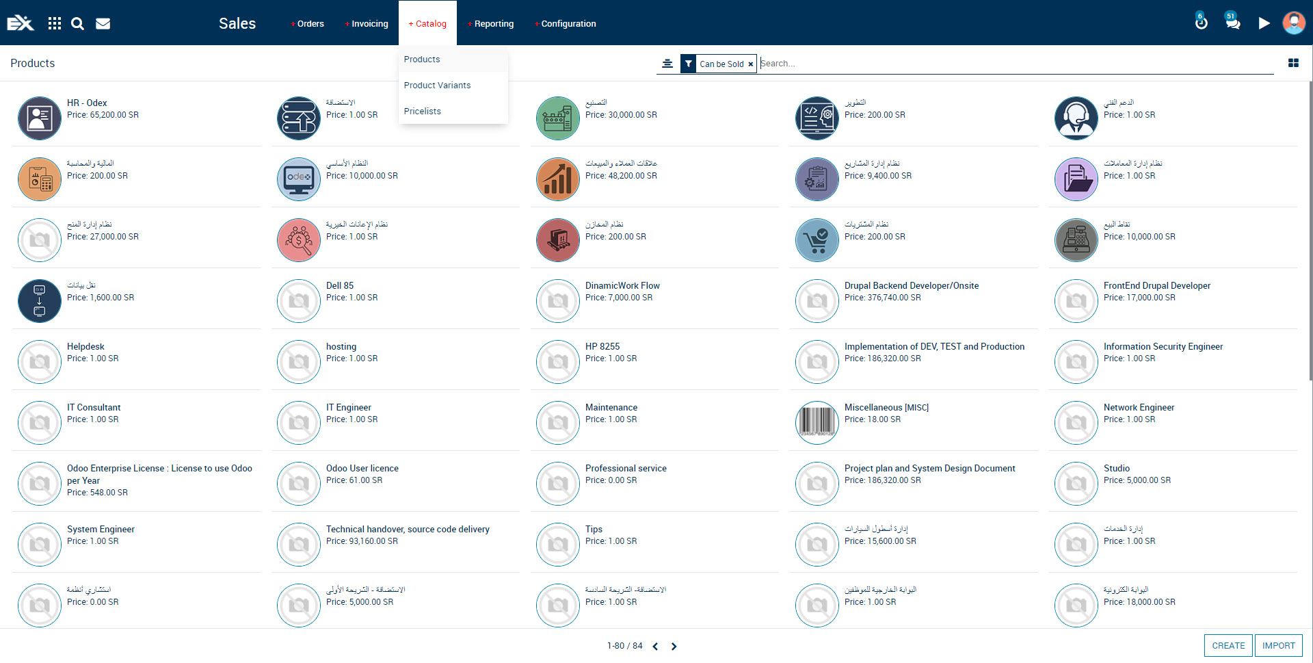1313x663 pixels.
Task: Click the shopping cart purchases product icon
Action: pyautogui.click(x=817, y=240)
